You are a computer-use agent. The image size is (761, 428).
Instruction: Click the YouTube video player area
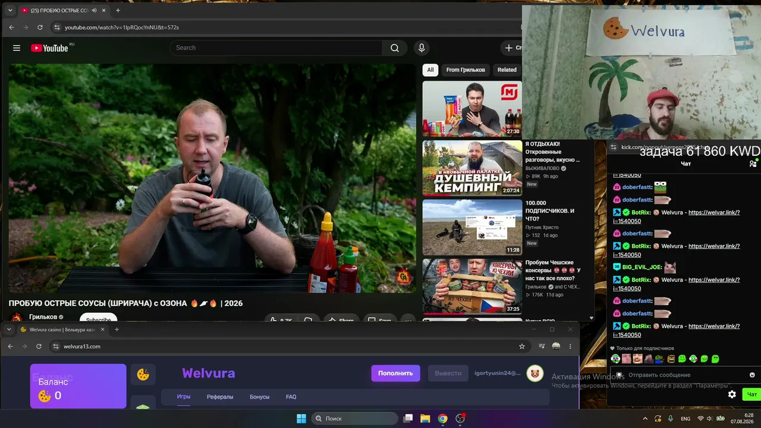pos(212,178)
